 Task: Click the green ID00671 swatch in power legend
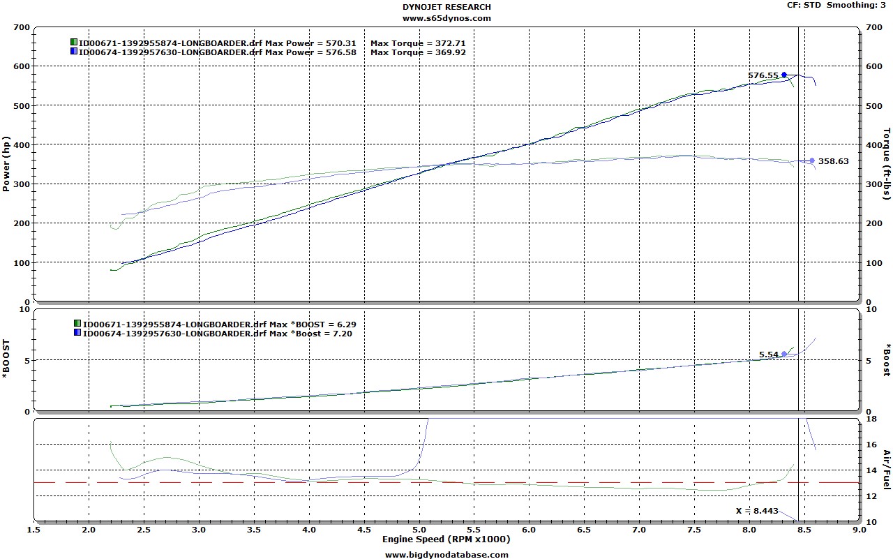click(x=74, y=43)
